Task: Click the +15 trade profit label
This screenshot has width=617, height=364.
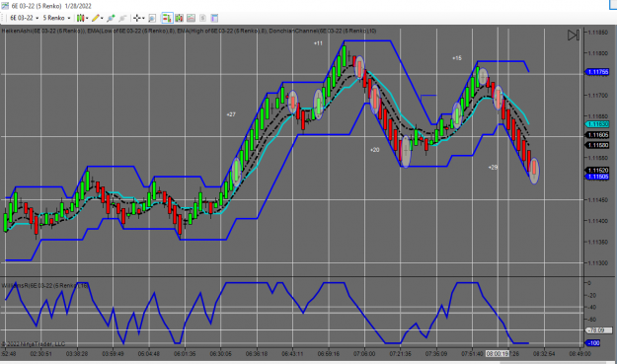Action: coord(457,58)
